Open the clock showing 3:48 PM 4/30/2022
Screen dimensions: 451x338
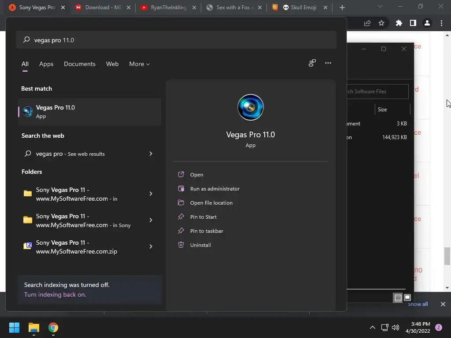pos(418,327)
